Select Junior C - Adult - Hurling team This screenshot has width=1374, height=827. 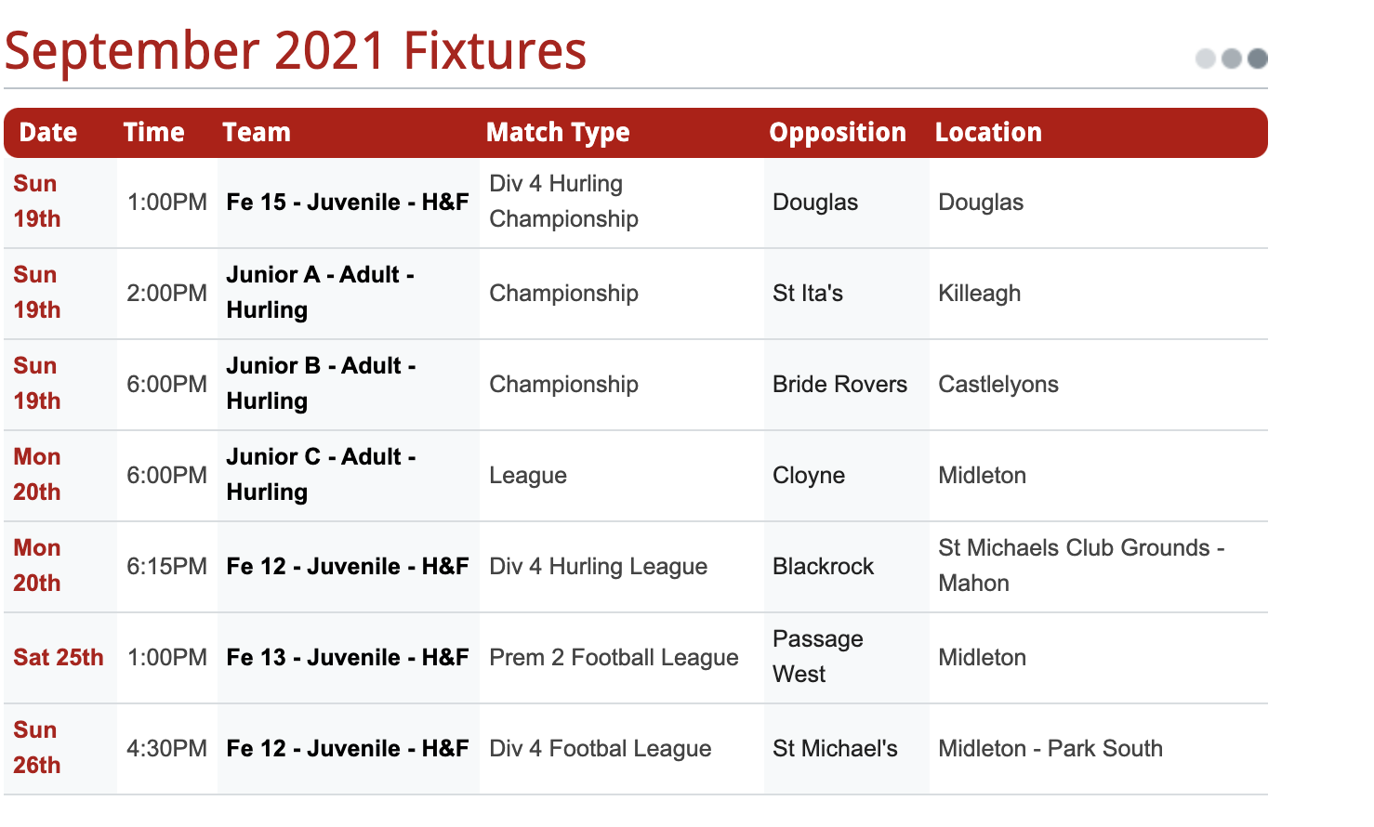(x=321, y=474)
